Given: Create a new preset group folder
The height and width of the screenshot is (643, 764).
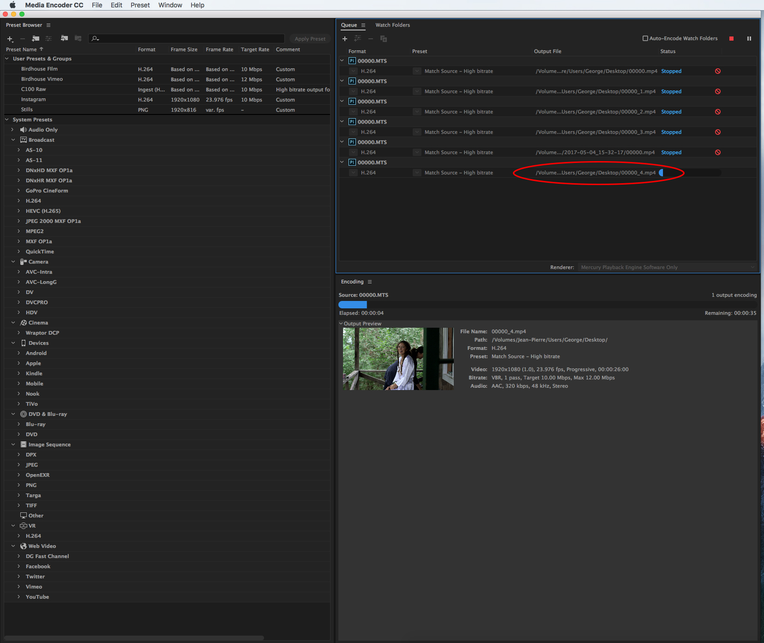Looking at the screenshot, I should (36, 39).
